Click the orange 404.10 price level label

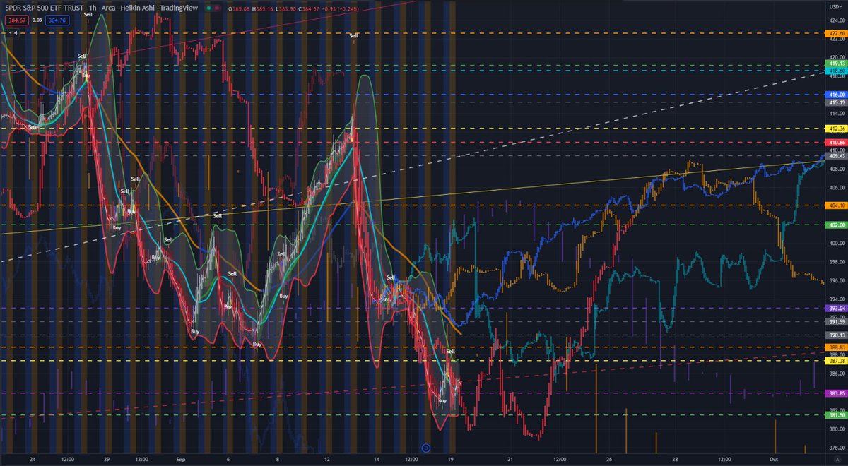point(836,205)
